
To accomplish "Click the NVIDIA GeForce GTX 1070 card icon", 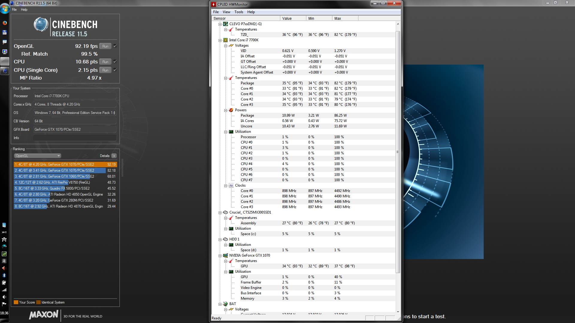I will 226,255.
